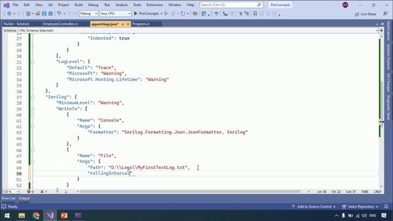Open the Output panel tab
This screenshot has width=393, height=221.
point(24,198)
